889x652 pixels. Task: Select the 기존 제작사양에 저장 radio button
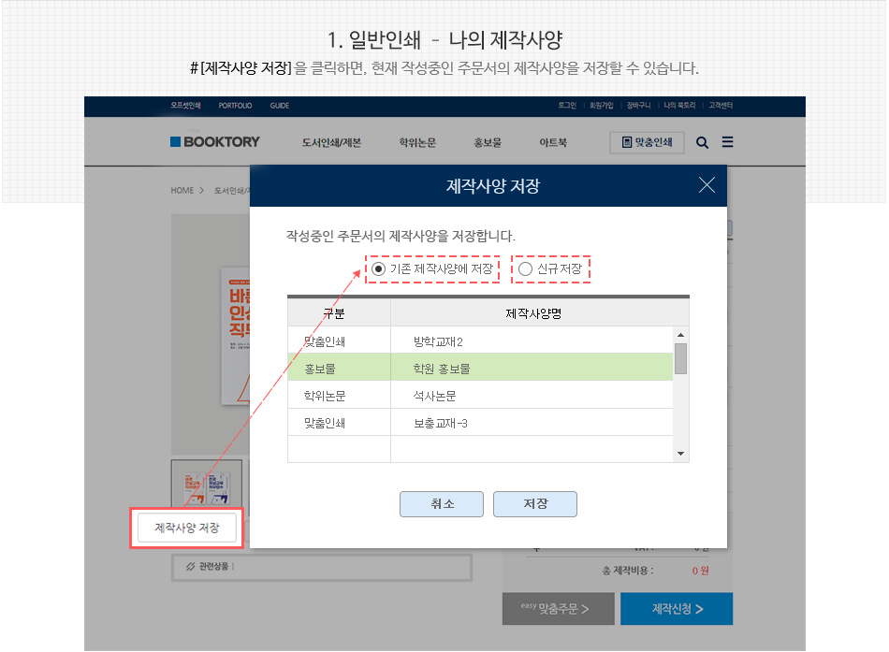pyautogui.click(x=380, y=269)
